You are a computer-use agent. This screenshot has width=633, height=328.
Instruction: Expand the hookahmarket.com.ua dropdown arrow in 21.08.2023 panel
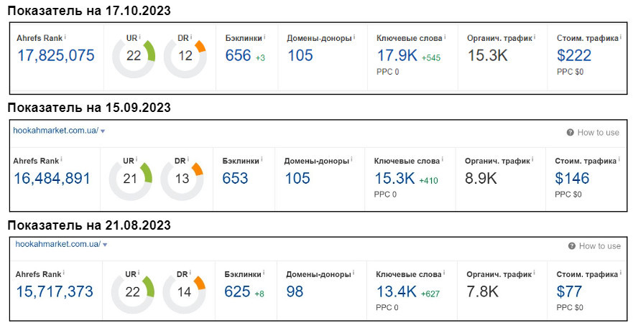point(105,245)
